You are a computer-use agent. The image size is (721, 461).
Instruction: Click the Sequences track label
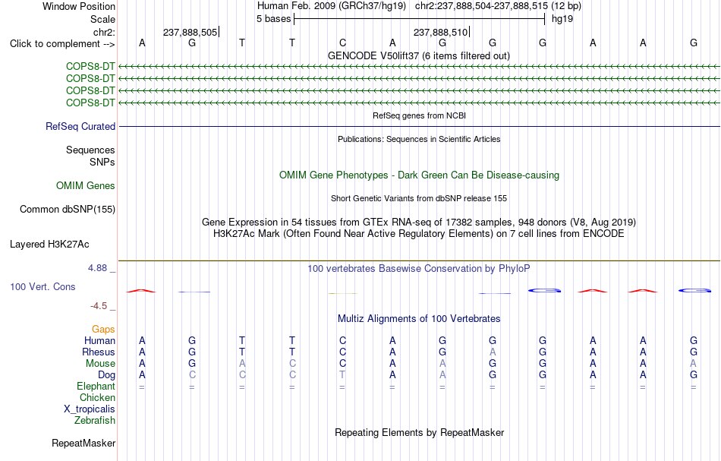[x=90, y=150]
